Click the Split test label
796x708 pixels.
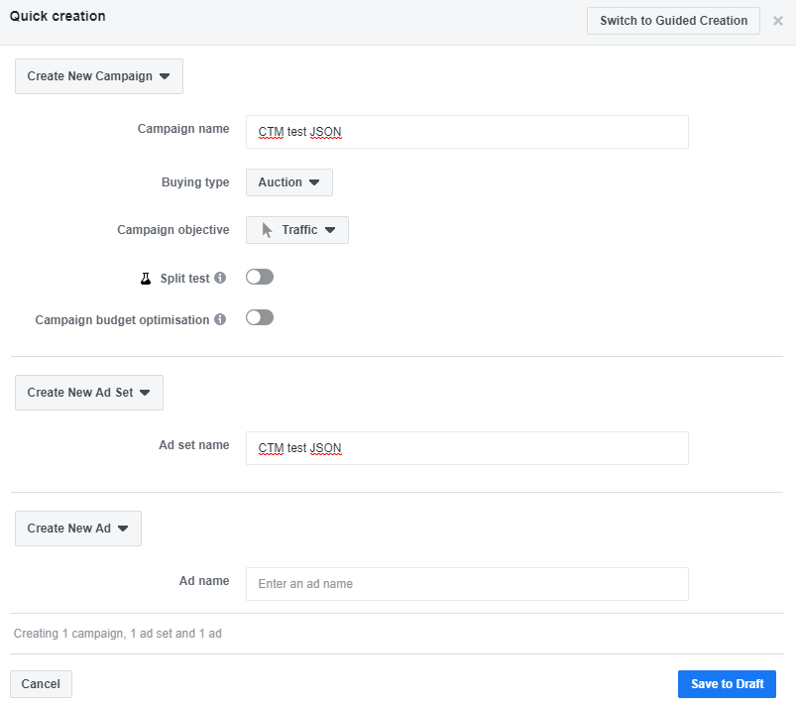point(184,279)
